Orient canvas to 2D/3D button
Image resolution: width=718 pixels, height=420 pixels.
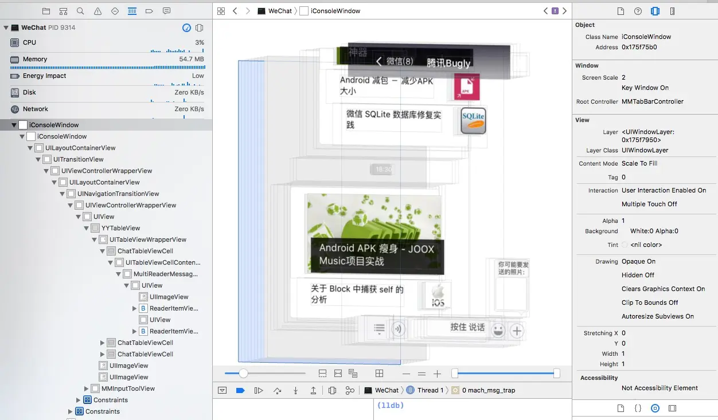379,374
